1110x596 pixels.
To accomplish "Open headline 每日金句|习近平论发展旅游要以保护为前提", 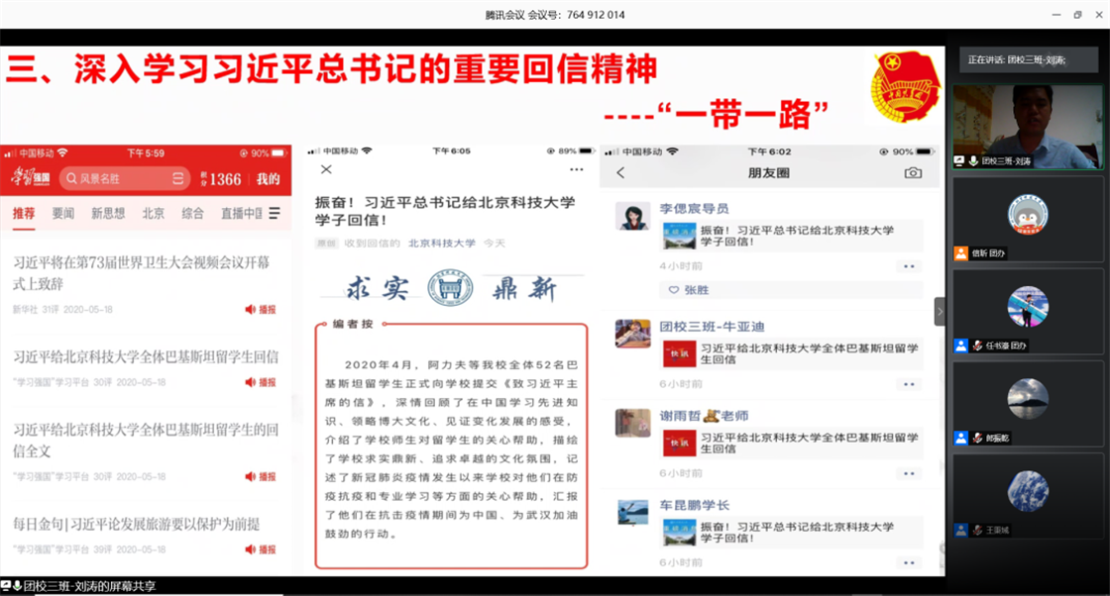I will [x=136, y=524].
